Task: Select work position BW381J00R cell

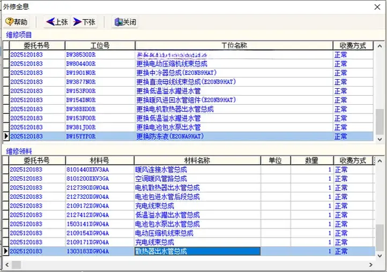Action: point(80,127)
